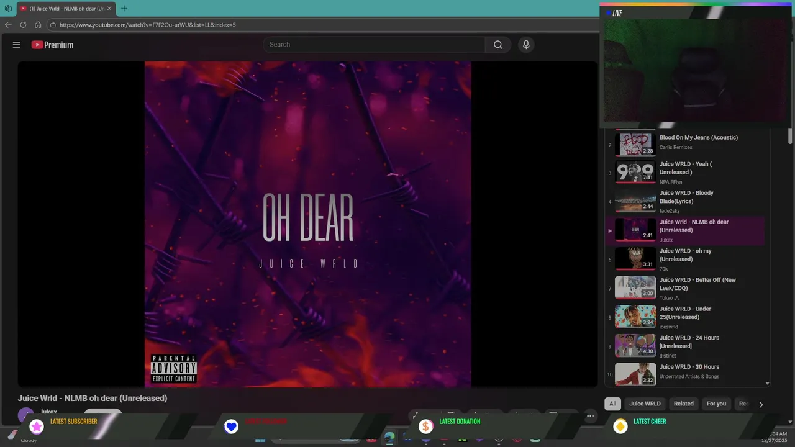Click the Oh Dear video player
795x447 pixels.
pyautogui.click(x=307, y=224)
